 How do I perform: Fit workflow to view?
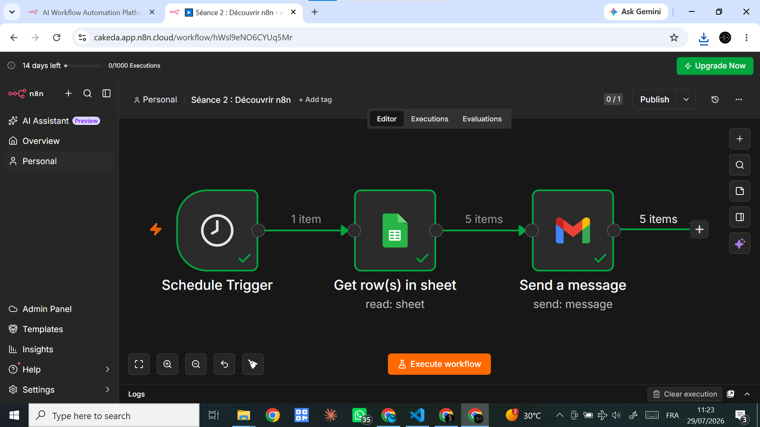pos(139,364)
